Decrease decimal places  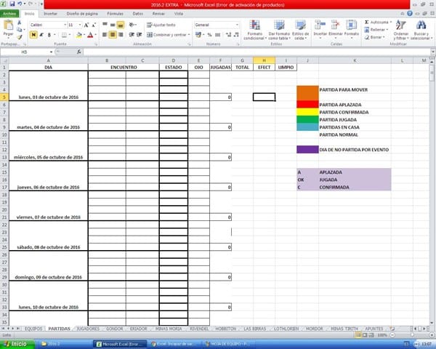pos(236,35)
